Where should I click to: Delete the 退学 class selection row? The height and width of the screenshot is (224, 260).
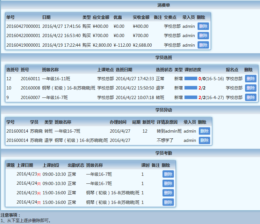[250, 88]
